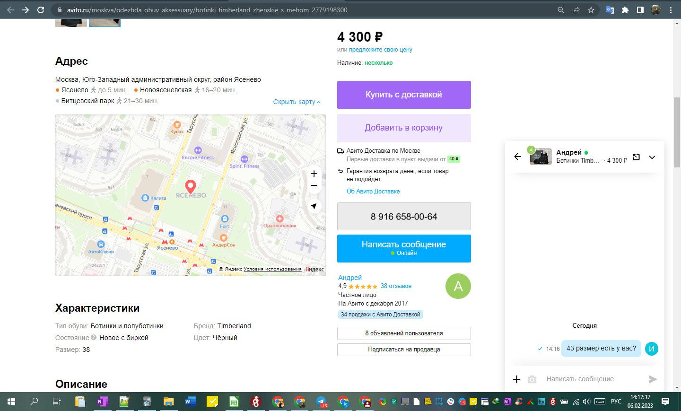Image resolution: width=681 pixels, height=411 pixels.
Task: Open the cyan 'И' avatar beside the message
Action: point(651,349)
